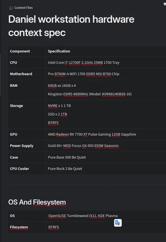Click the page title Daniel workstation hardware context spec
The width and height of the screenshot is (166, 242).
coord(71,26)
